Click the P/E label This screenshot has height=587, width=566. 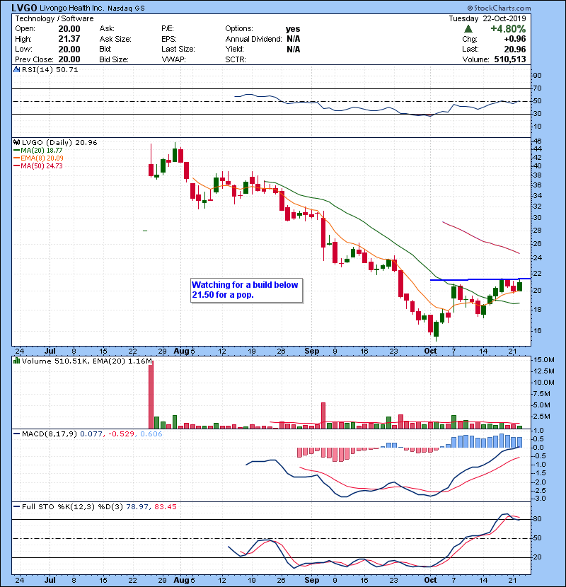(168, 29)
